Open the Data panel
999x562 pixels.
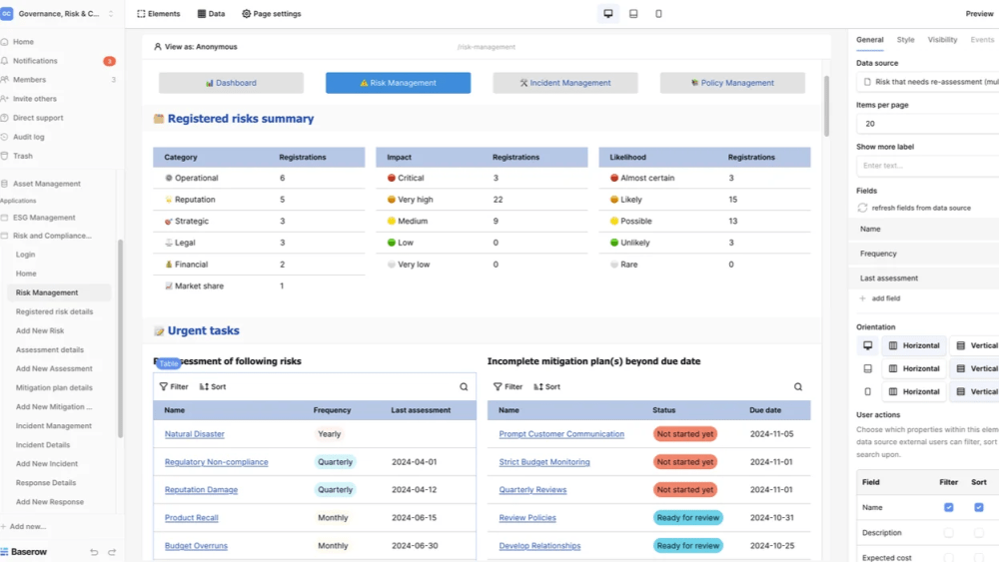(x=211, y=13)
